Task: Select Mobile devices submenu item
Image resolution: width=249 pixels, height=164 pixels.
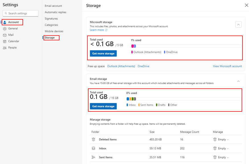Action: click(54, 31)
